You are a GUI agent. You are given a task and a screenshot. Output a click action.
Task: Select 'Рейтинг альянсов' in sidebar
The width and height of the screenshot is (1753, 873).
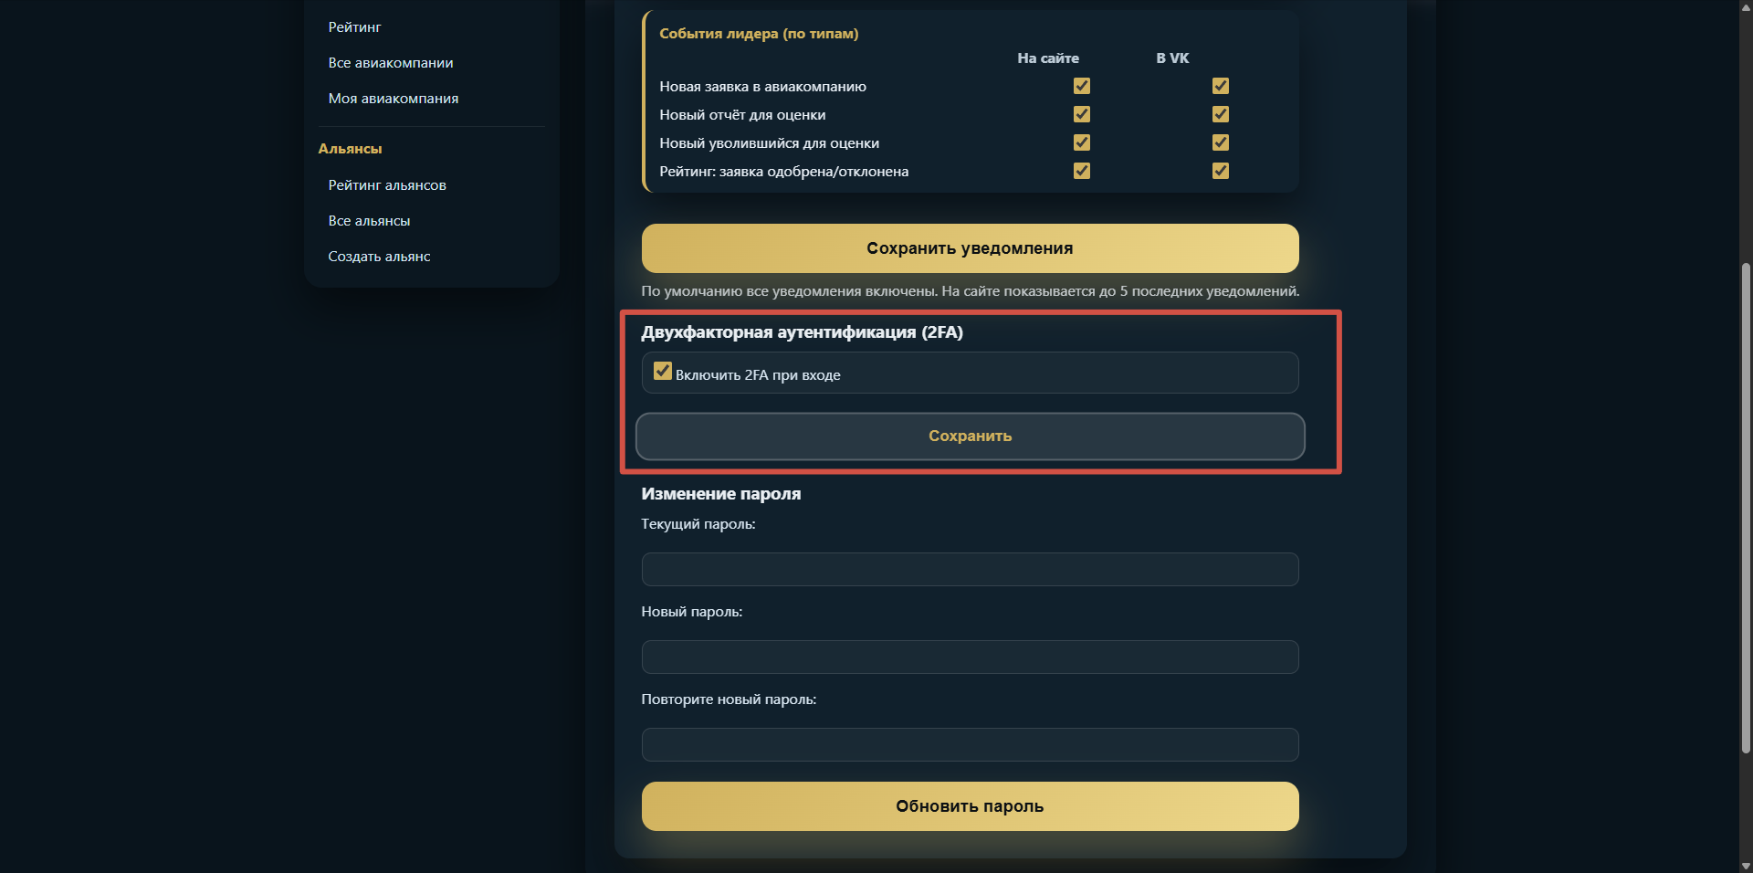pyautogui.click(x=387, y=184)
